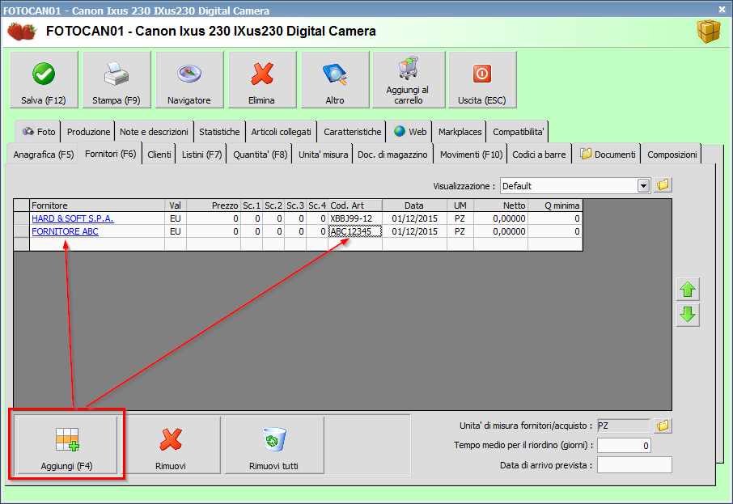Viewport: 733px width, 504px height.
Task: Switch to Composizioni tab
Action: [x=672, y=155]
